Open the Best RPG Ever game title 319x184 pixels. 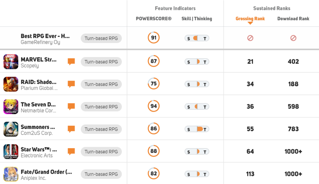tap(45, 36)
